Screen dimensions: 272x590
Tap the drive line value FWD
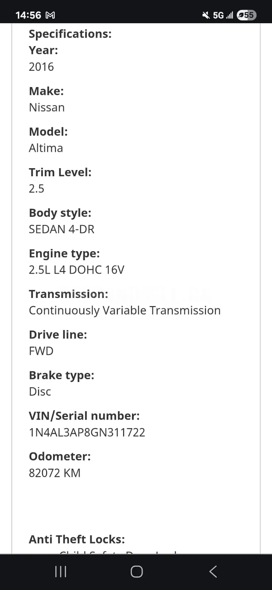pyautogui.click(x=41, y=351)
